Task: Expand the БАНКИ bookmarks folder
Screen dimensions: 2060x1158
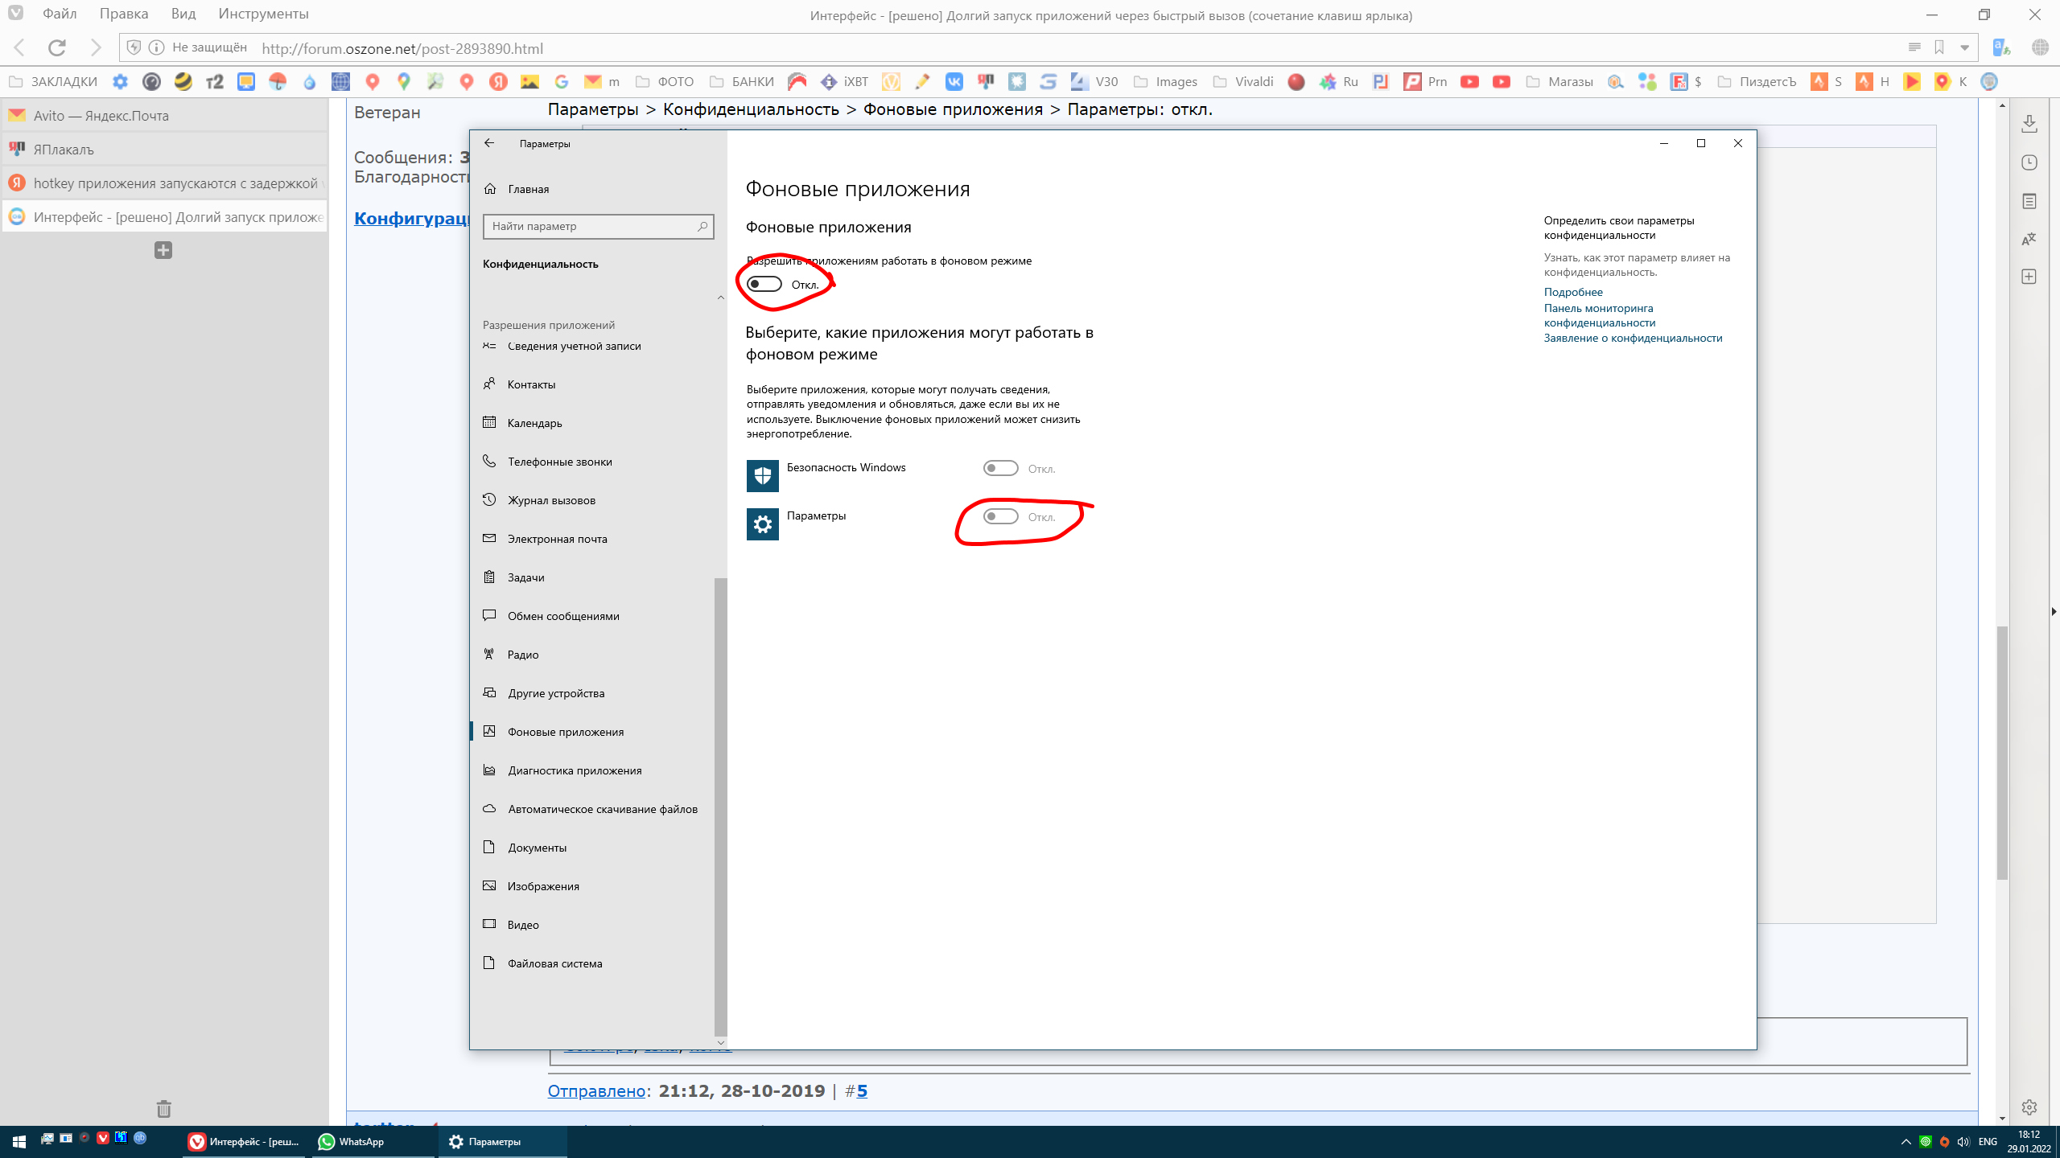Action: pyautogui.click(x=742, y=82)
